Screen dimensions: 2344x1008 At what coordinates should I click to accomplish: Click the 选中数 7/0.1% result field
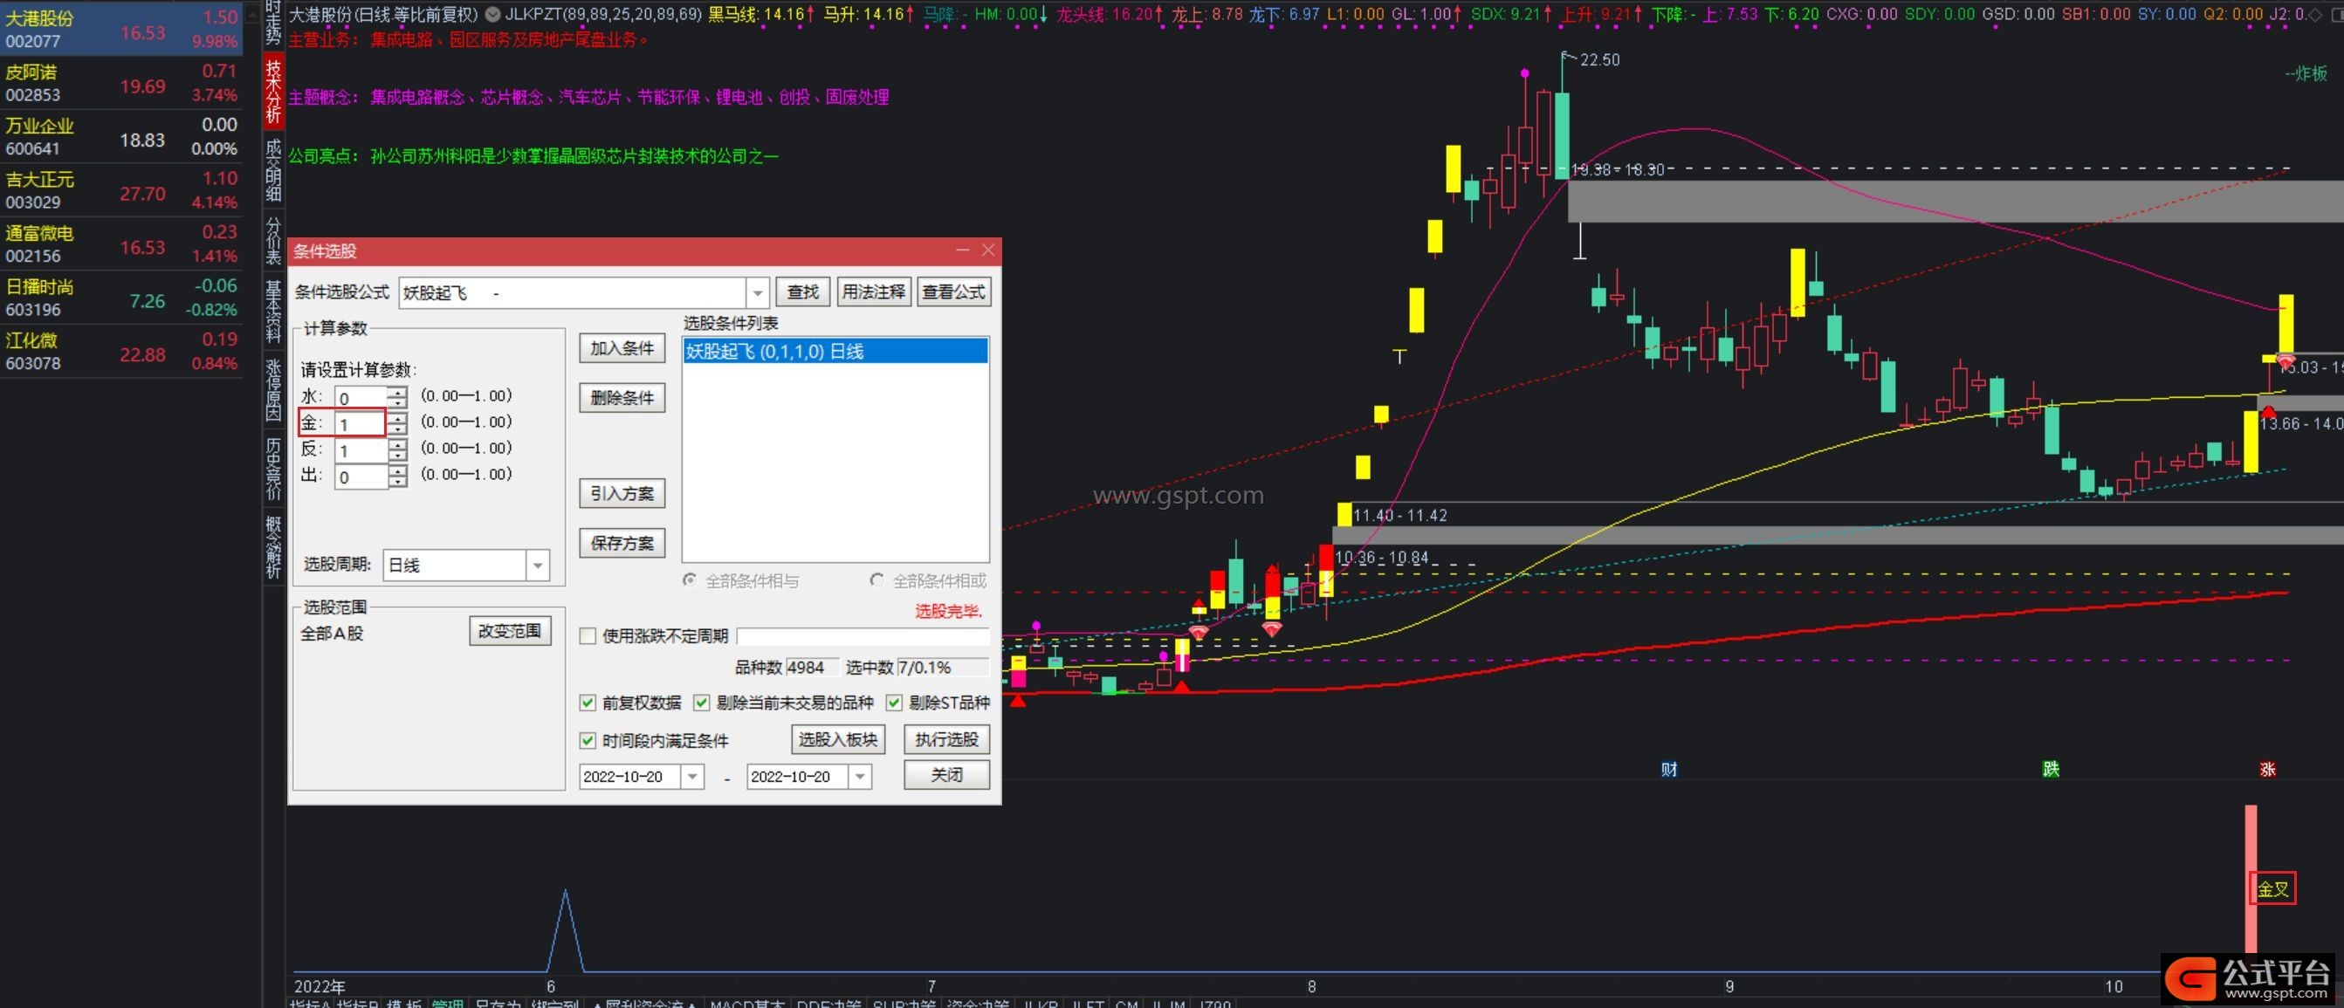click(944, 668)
